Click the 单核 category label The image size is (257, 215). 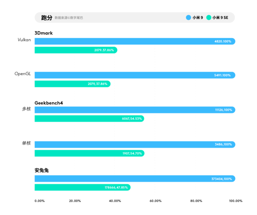coord(26,143)
